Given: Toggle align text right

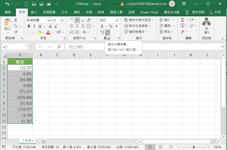Looking at the screenshot, I should tap(82, 26).
